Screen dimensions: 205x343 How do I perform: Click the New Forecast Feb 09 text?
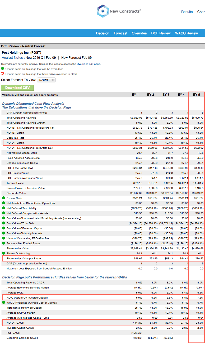(x=77, y=57)
